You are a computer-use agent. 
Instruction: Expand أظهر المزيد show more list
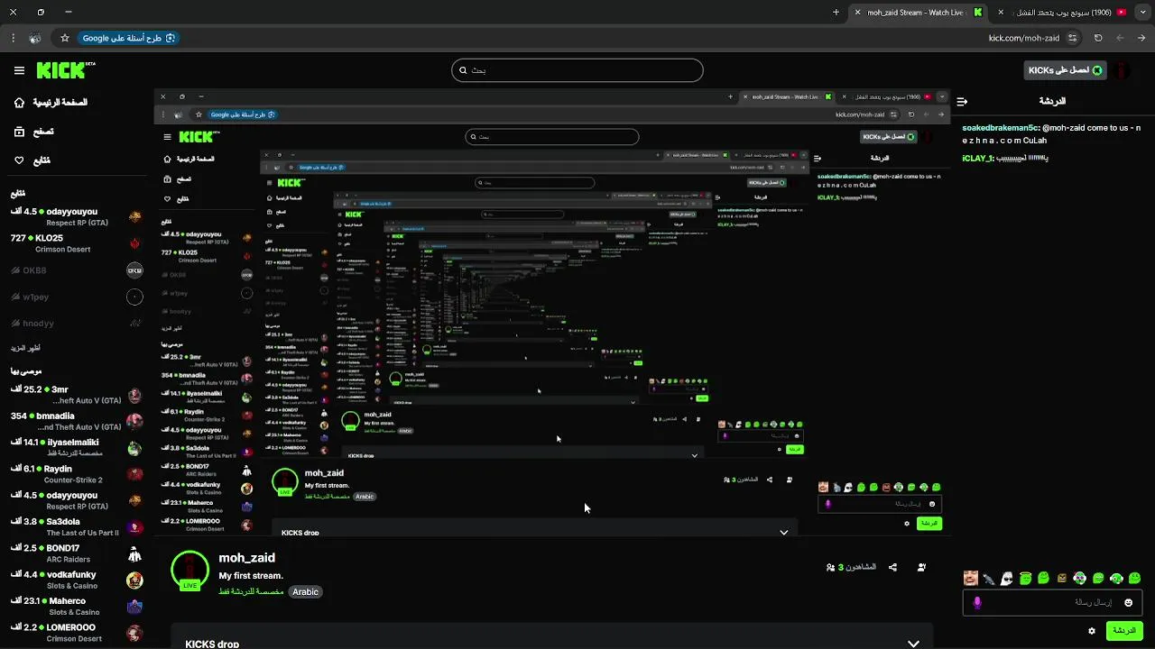(x=25, y=348)
